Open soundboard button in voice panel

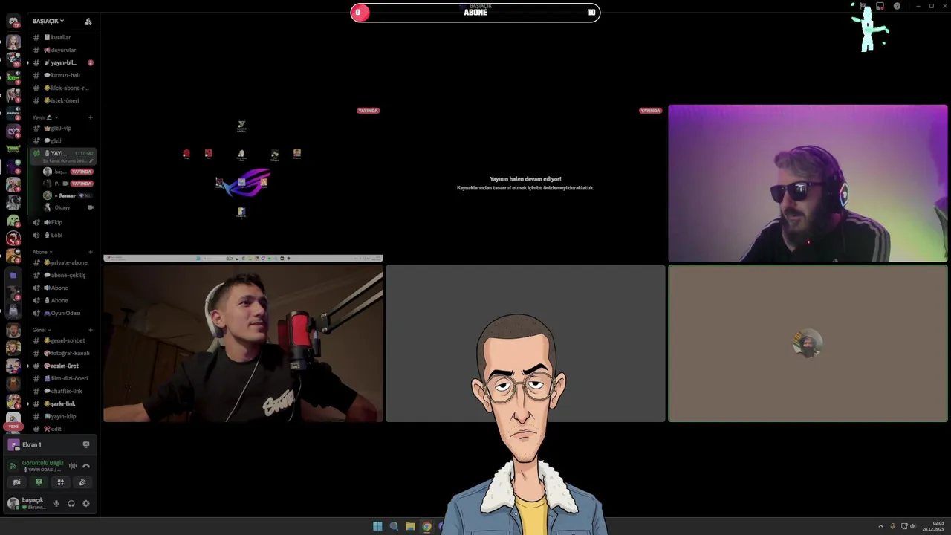click(x=82, y=482)
